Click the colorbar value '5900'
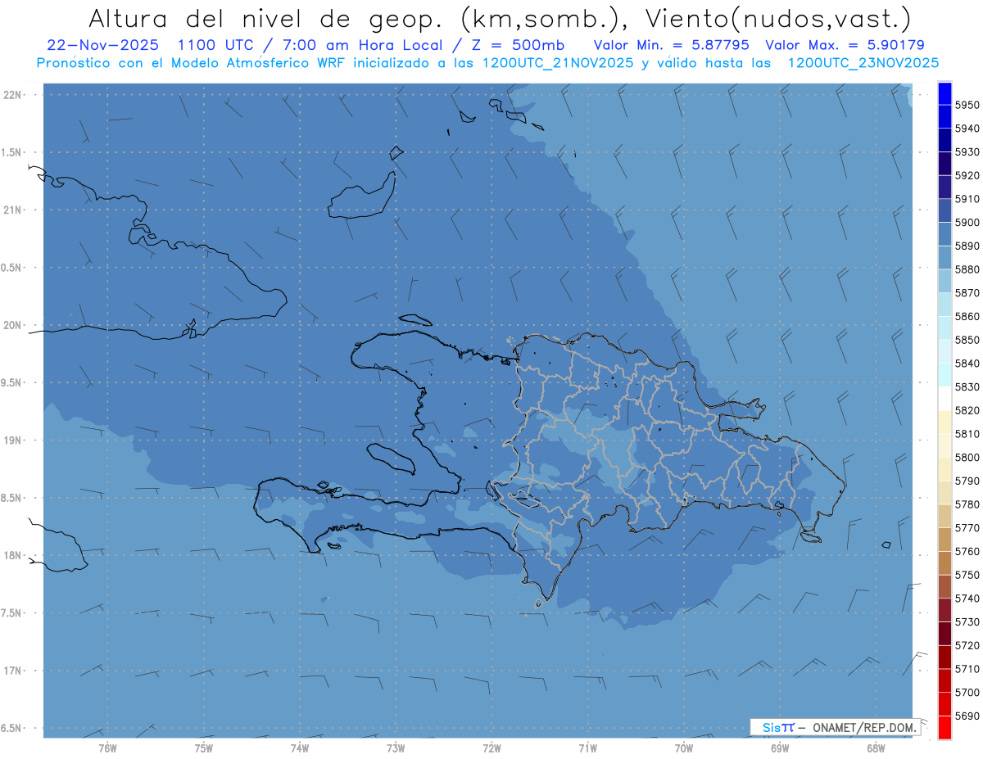This screenshot has width=983, height=759. tap(967, 222)
